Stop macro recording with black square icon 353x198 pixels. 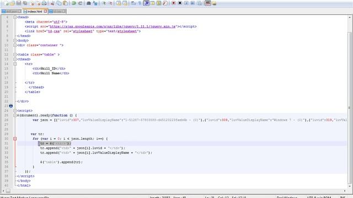(x=180, y=3)
